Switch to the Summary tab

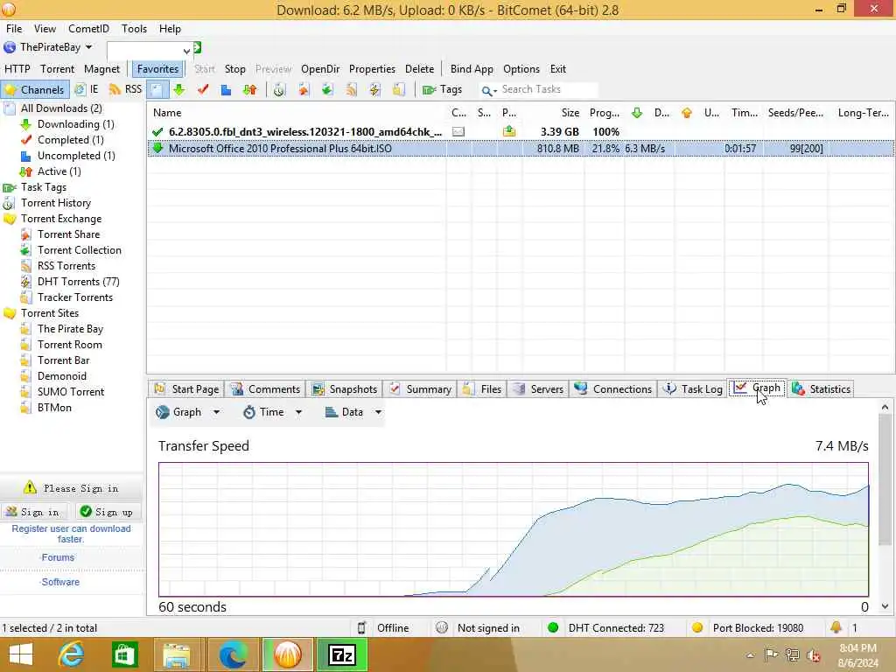pyautogui.click(x=420, y=389)
